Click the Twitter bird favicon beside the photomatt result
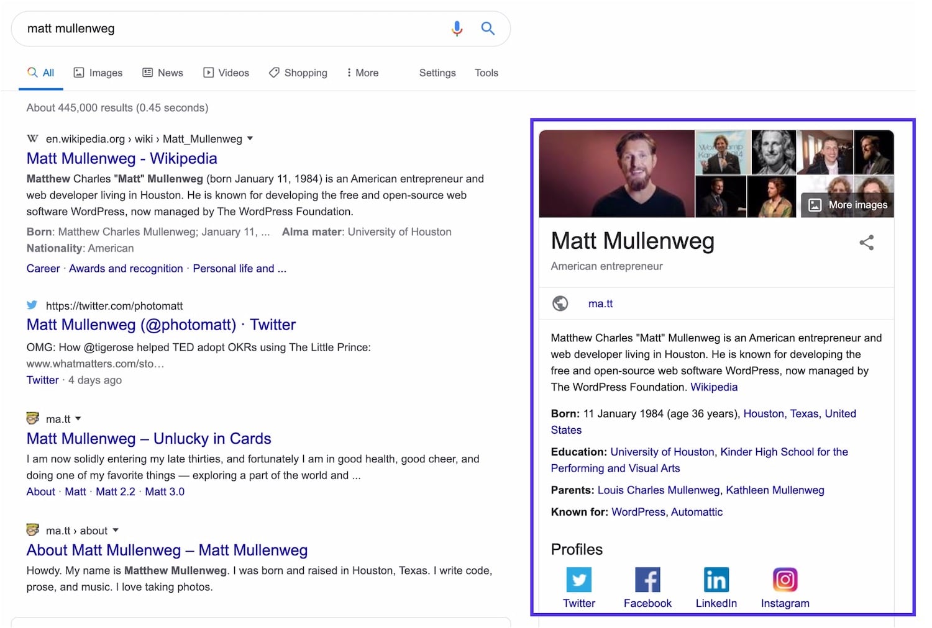This screenshot has width=932, height=628. coord(32,305)
